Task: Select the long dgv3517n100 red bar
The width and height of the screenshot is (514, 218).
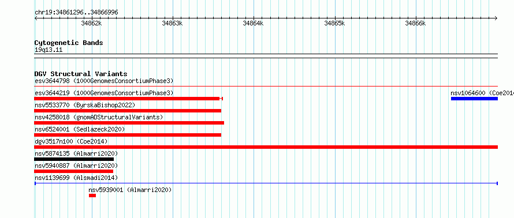Action: click(266, 147)
